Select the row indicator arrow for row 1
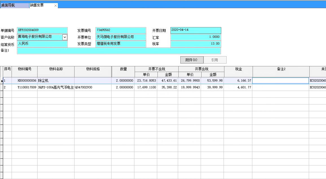This screenshot has height=179, width=326. click(x=2, y=81)
